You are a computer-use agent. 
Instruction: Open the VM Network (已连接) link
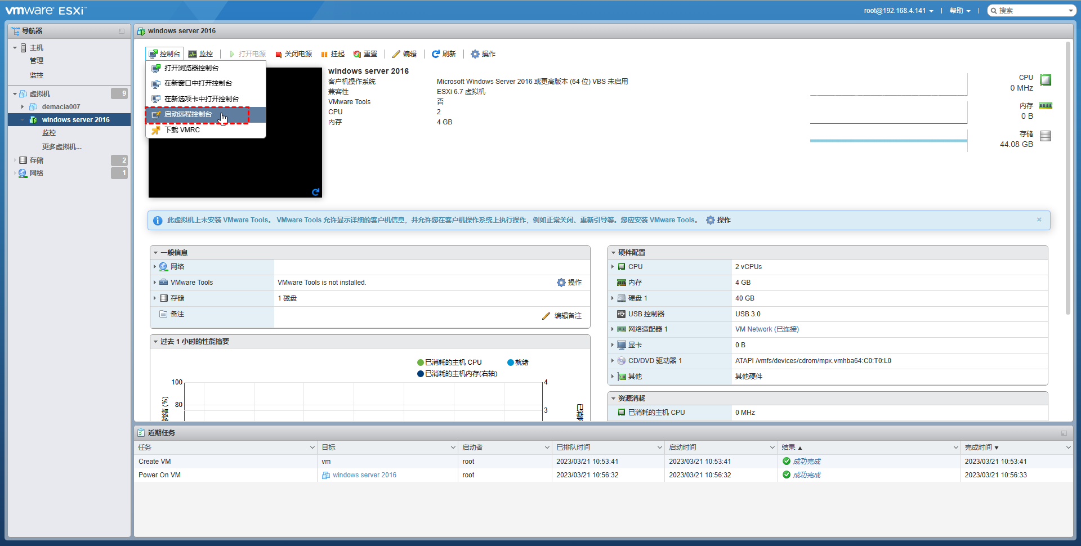coord(767,329)
